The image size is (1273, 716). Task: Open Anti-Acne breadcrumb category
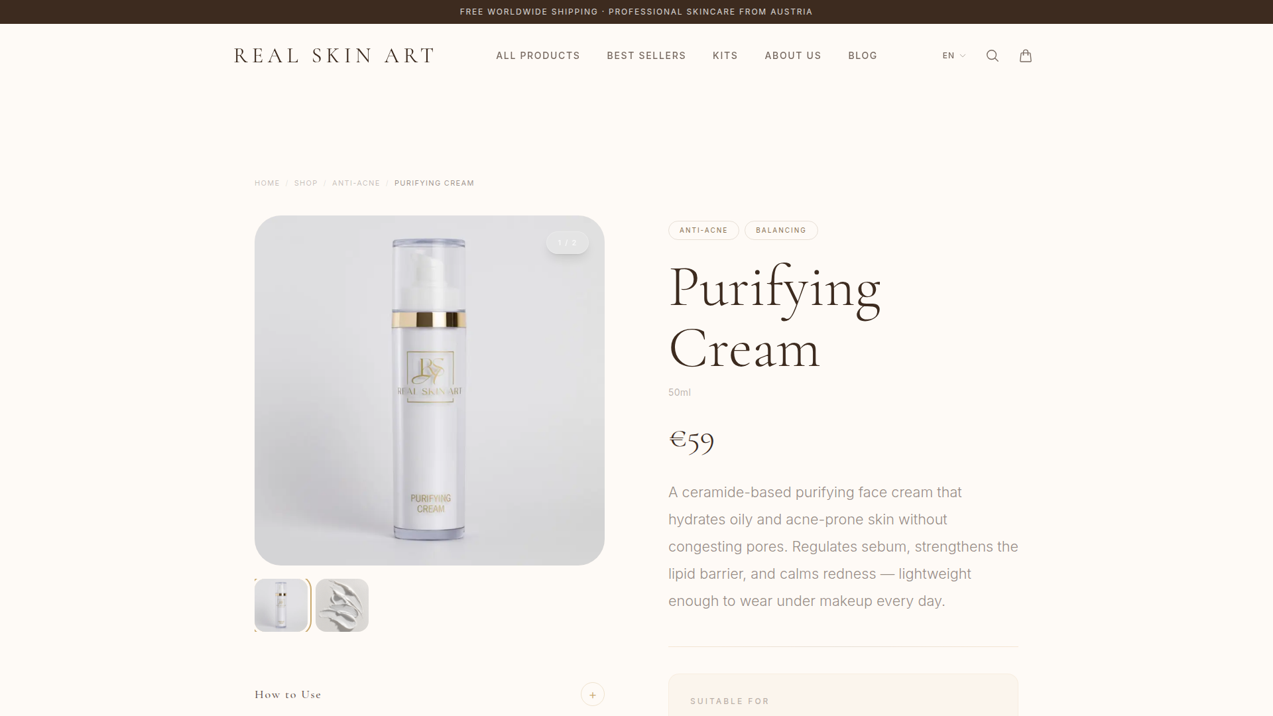point(356,183)
